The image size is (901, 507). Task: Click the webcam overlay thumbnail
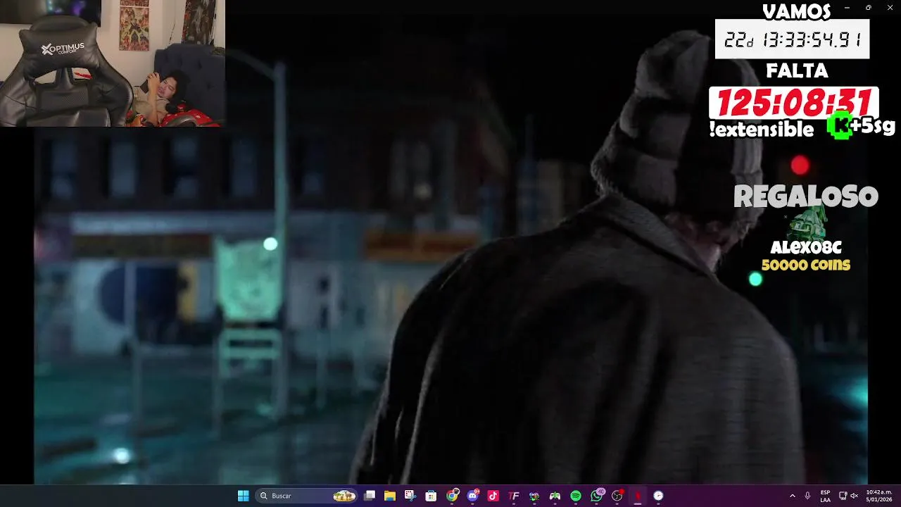pos(113,63)
